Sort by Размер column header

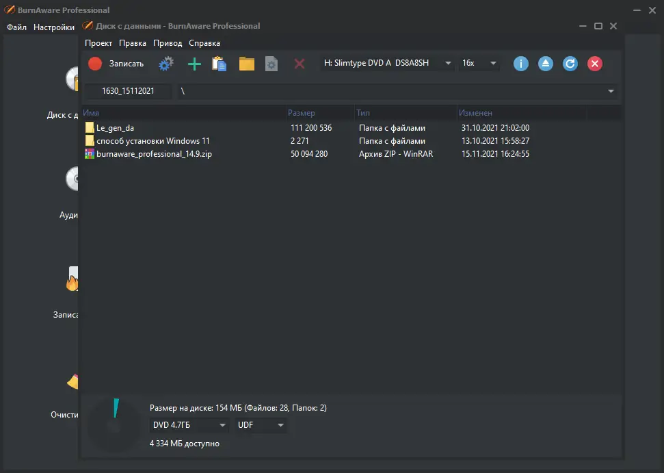[x=321, y=113]
